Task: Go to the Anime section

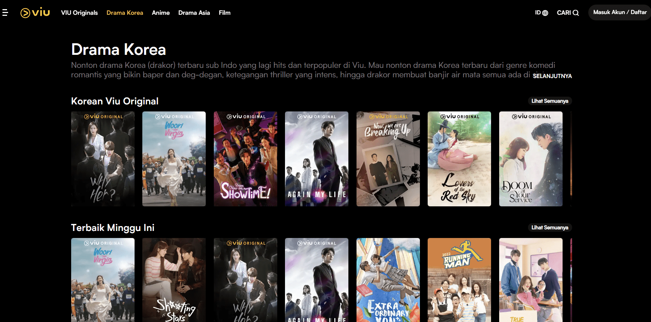Action: click(161, 13)
